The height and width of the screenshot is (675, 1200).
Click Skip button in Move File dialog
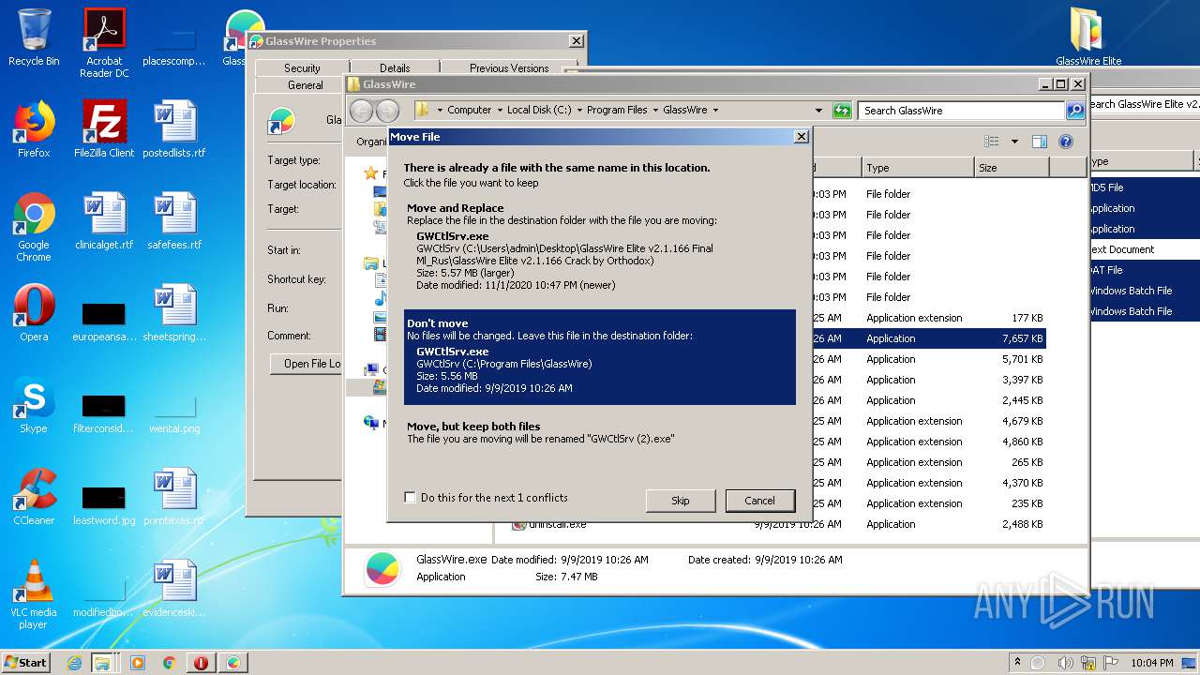pyautogui.click(x=681, y=501)
